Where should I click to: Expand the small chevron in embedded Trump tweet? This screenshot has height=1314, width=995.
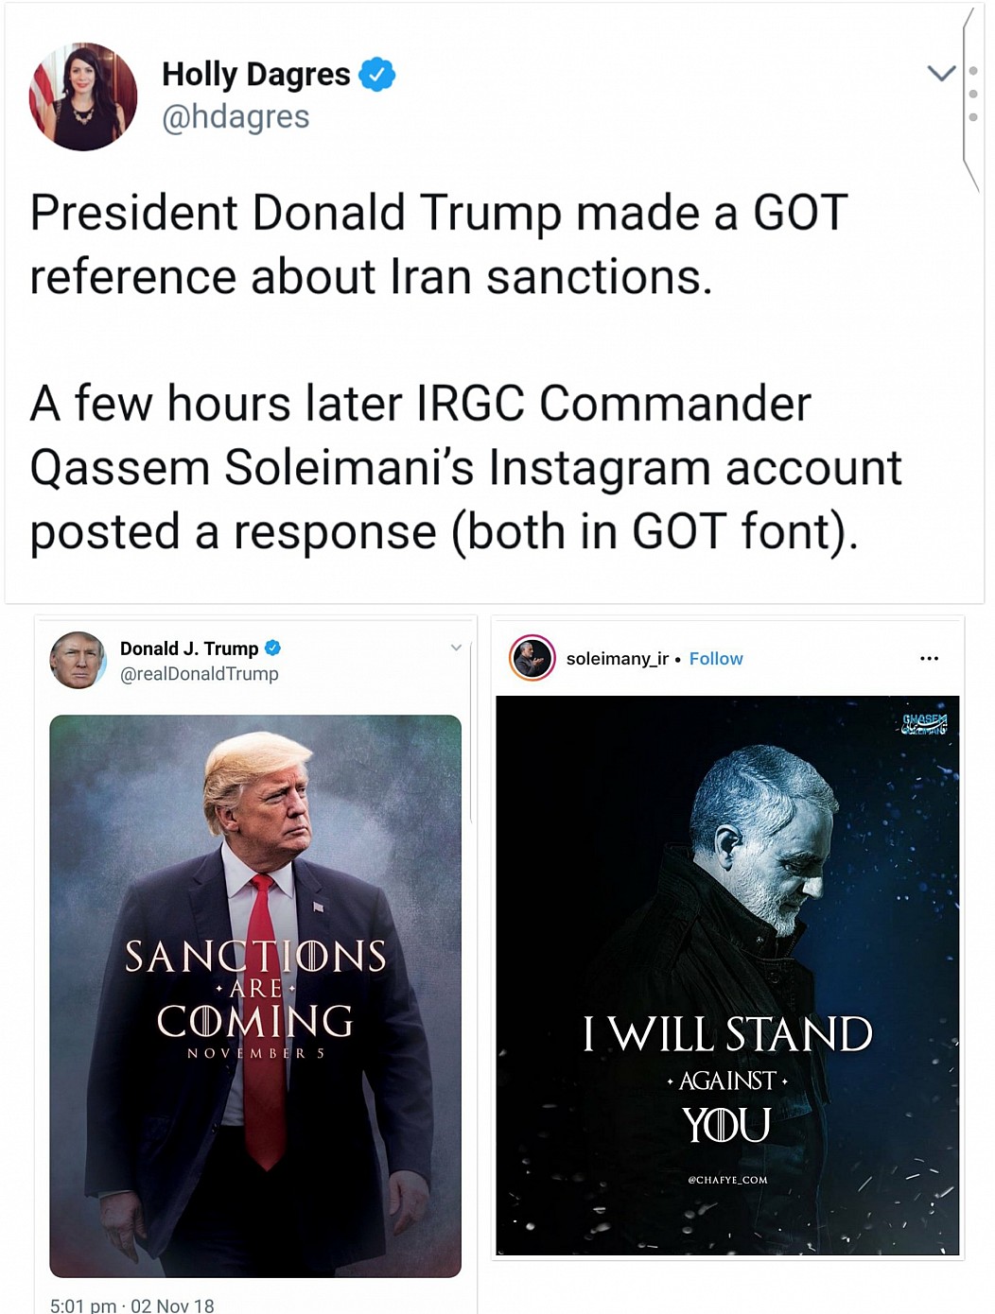click(x=456, y=648)
